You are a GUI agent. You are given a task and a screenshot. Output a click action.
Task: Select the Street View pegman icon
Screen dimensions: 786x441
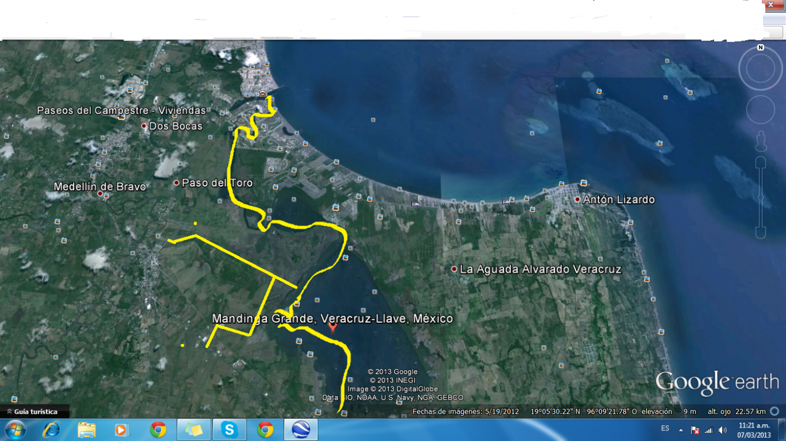point(761,141)
